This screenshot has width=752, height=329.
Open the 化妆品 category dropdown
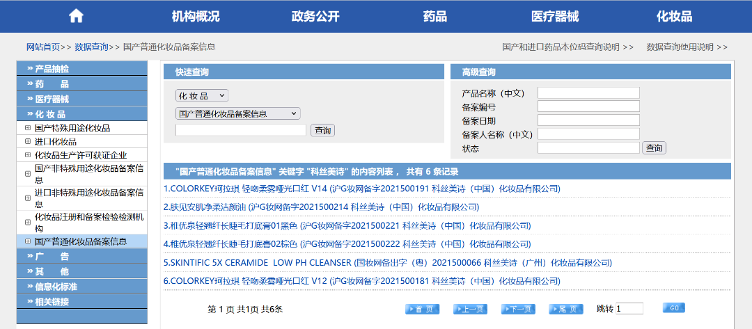tap(202, 95)
